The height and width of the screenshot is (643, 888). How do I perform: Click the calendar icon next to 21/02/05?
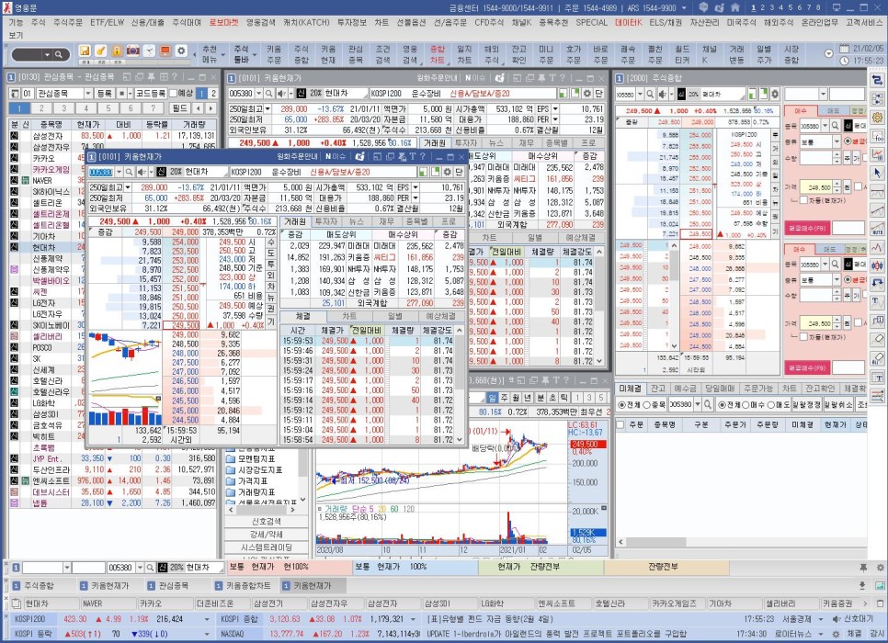tap(845, 49)
